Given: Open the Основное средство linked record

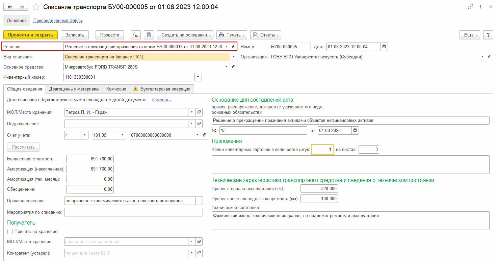Looking at the screenshot, I should point(234,67).
